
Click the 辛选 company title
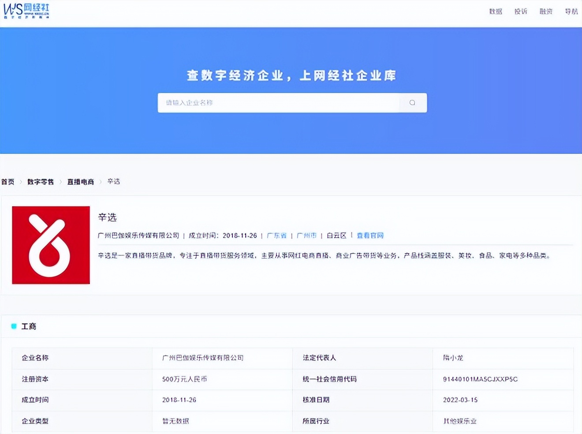click(x=107, y=217)
